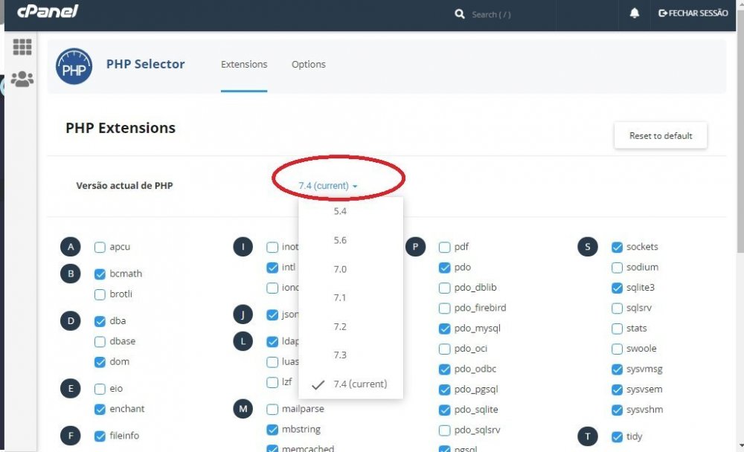Enable the pdo_firebird extension

point(444,308)
